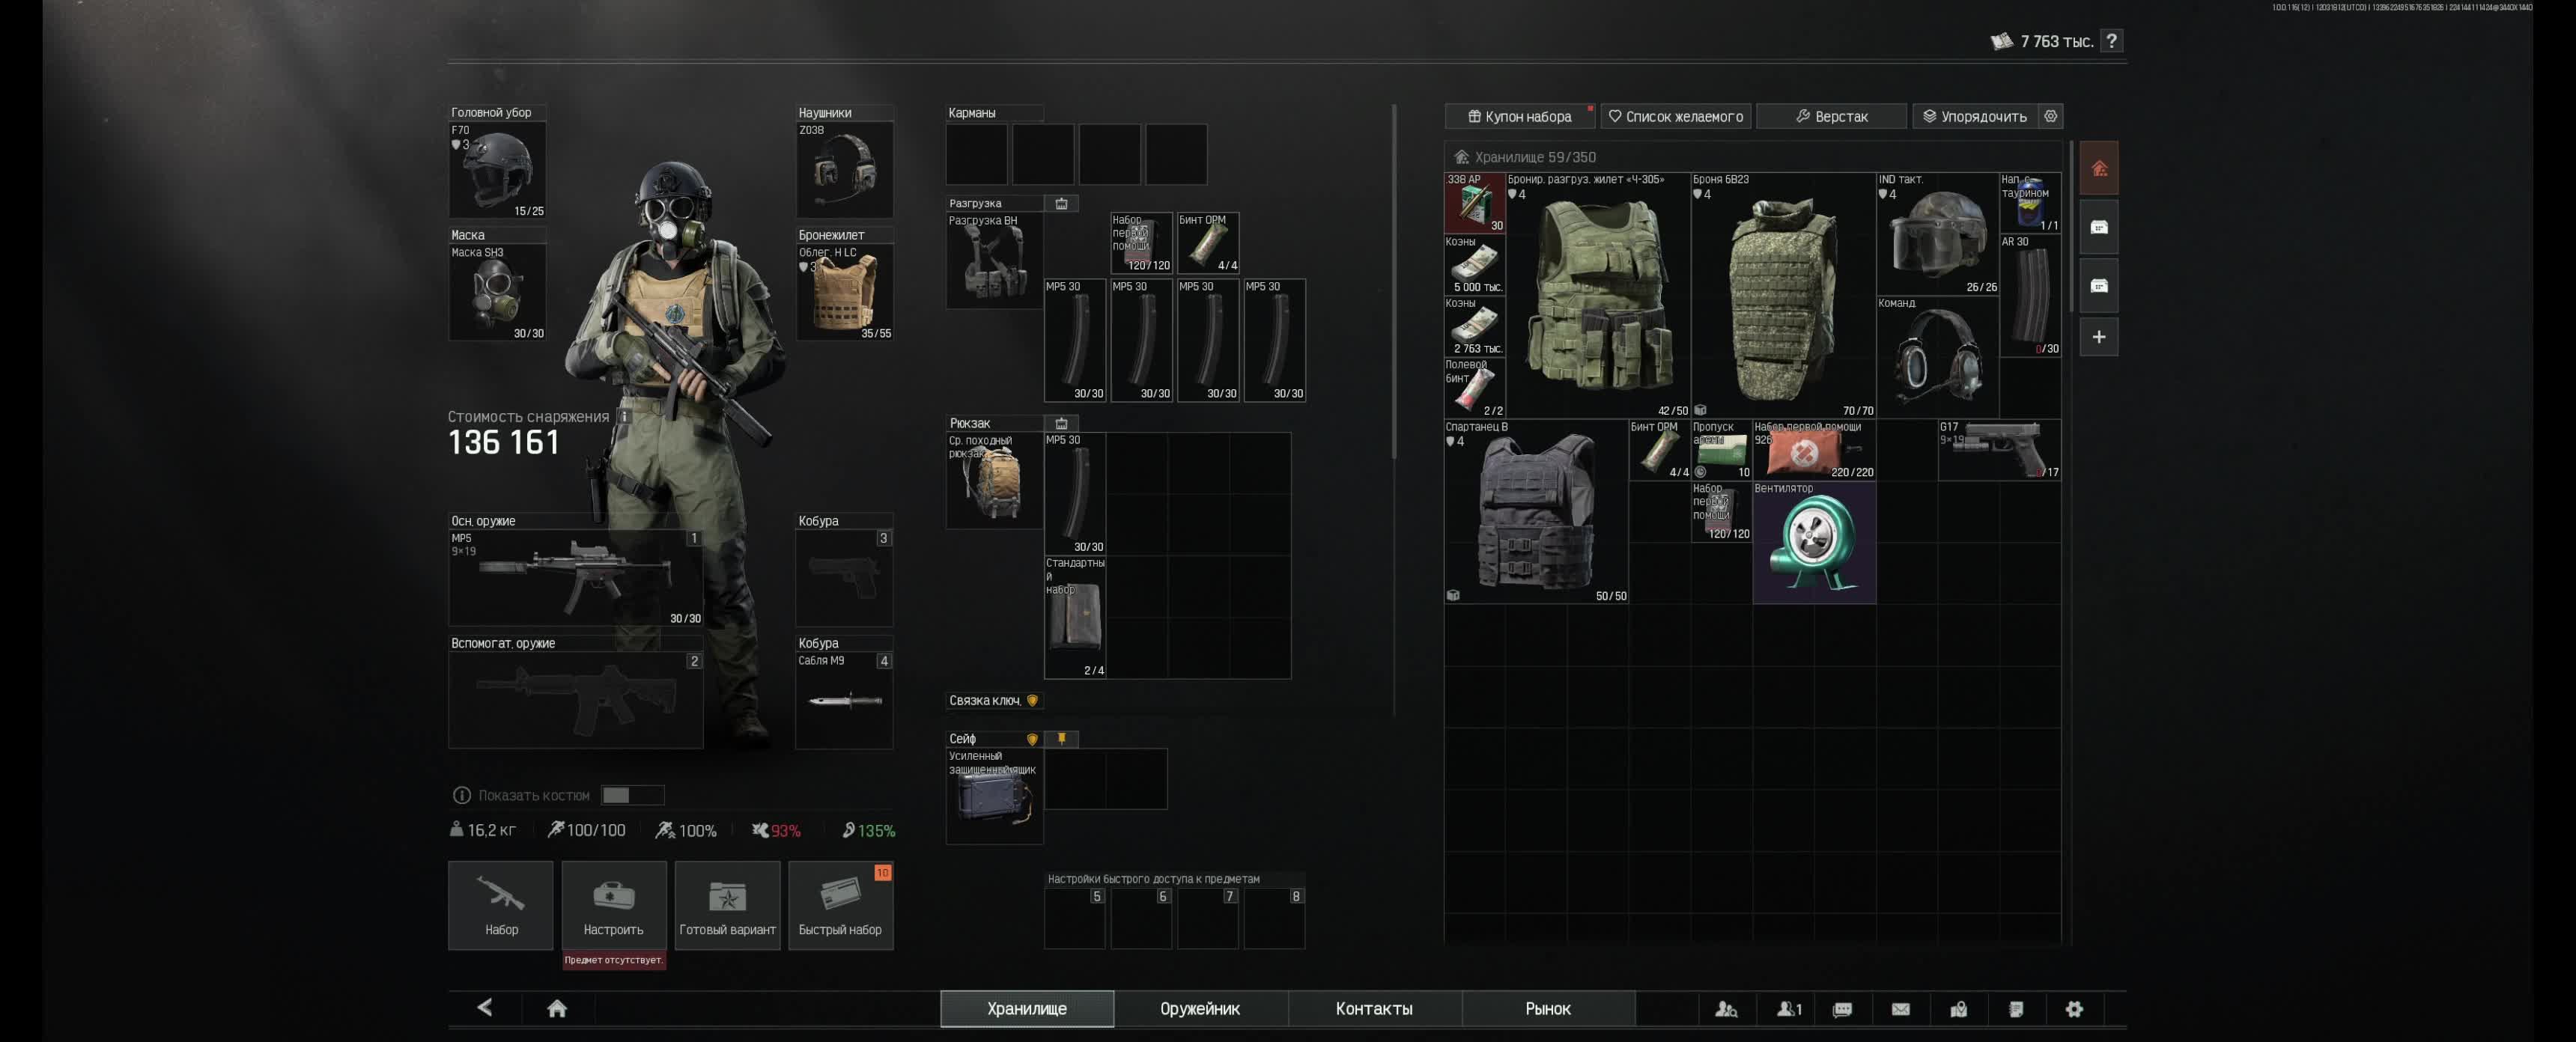This screenshot has height=1042, width=2576.
Task: Open the player search icon
Action: [x=1726, y=1009]
